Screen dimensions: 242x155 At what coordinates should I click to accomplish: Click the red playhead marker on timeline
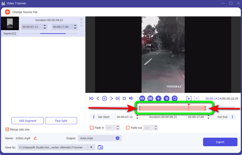click(x=189, y=105)
